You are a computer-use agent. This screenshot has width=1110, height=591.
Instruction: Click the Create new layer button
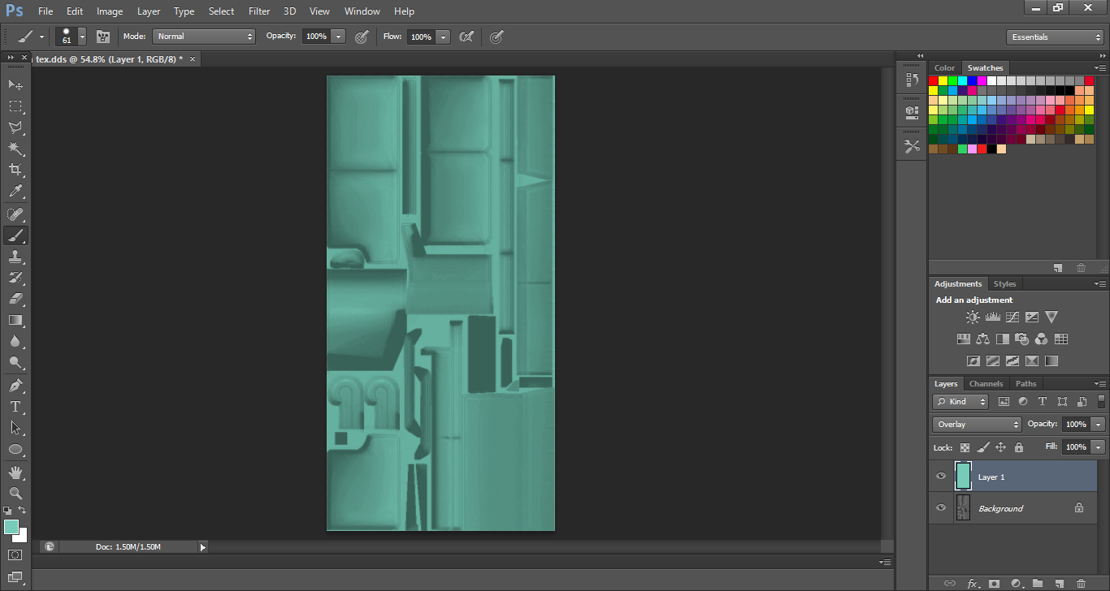[x=1060, y=583]
